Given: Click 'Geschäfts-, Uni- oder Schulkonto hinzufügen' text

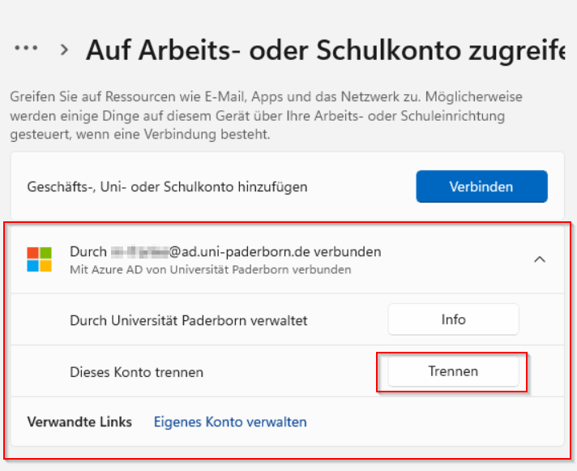Looking at the screenshot, I should (168, 187).
